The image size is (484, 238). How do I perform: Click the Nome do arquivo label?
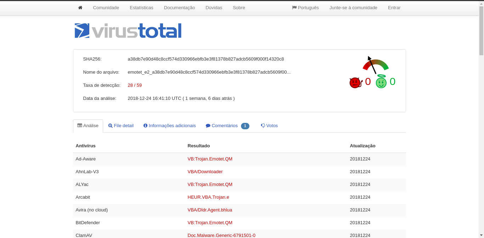[x=101, y=72]
